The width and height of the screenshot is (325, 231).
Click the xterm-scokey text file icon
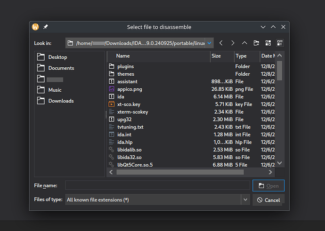point(112,112)
